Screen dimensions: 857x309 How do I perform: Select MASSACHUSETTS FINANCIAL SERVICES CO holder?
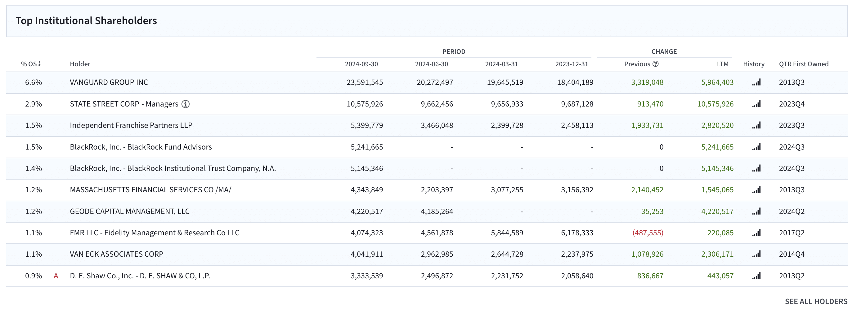tap(150, 190)
